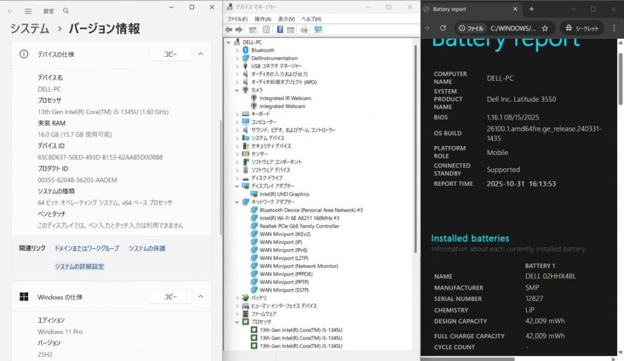Click the settings search magnifier icon

[66, 11]
